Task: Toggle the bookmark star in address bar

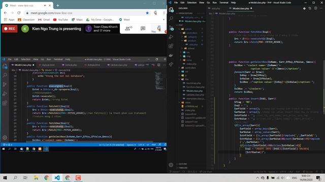Action: pos(147,13)
